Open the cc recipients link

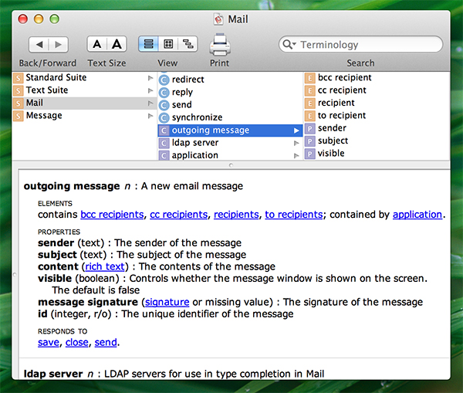[x=179, y=215]
